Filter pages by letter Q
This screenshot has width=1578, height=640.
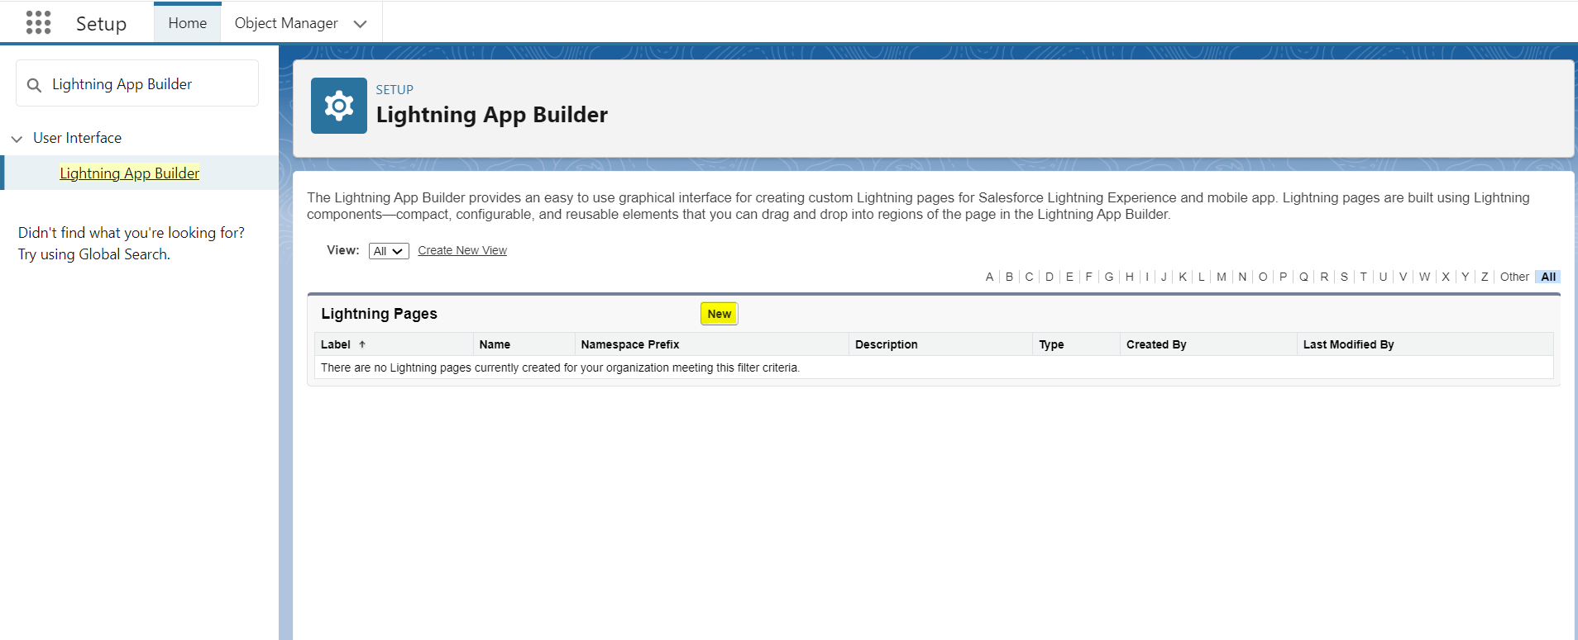pyautogui.click(x=1303, y=277)
